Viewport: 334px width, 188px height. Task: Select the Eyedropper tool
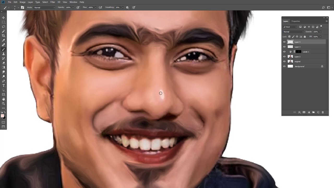pos(3,40)
